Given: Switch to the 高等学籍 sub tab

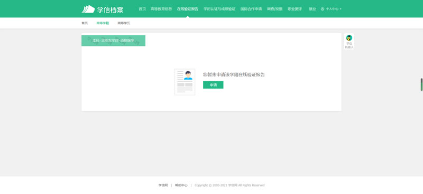Looking at the screenshot, I should 103,23.
